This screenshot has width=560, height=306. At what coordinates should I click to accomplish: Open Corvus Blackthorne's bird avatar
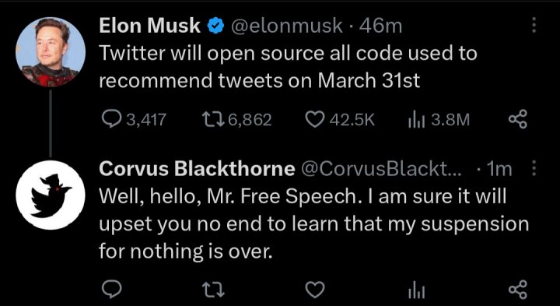[x=51, y=195]
